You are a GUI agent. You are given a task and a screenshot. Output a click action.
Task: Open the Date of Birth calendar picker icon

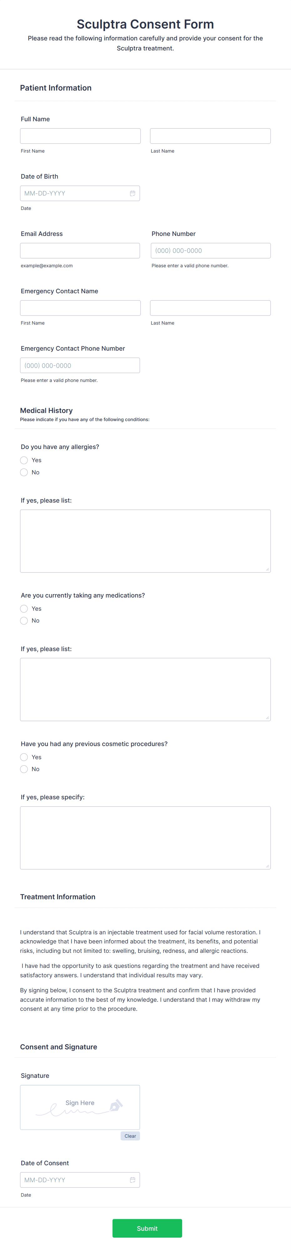click(x=133, y=193)
